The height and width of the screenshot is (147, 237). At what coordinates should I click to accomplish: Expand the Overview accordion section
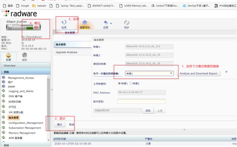26,66
